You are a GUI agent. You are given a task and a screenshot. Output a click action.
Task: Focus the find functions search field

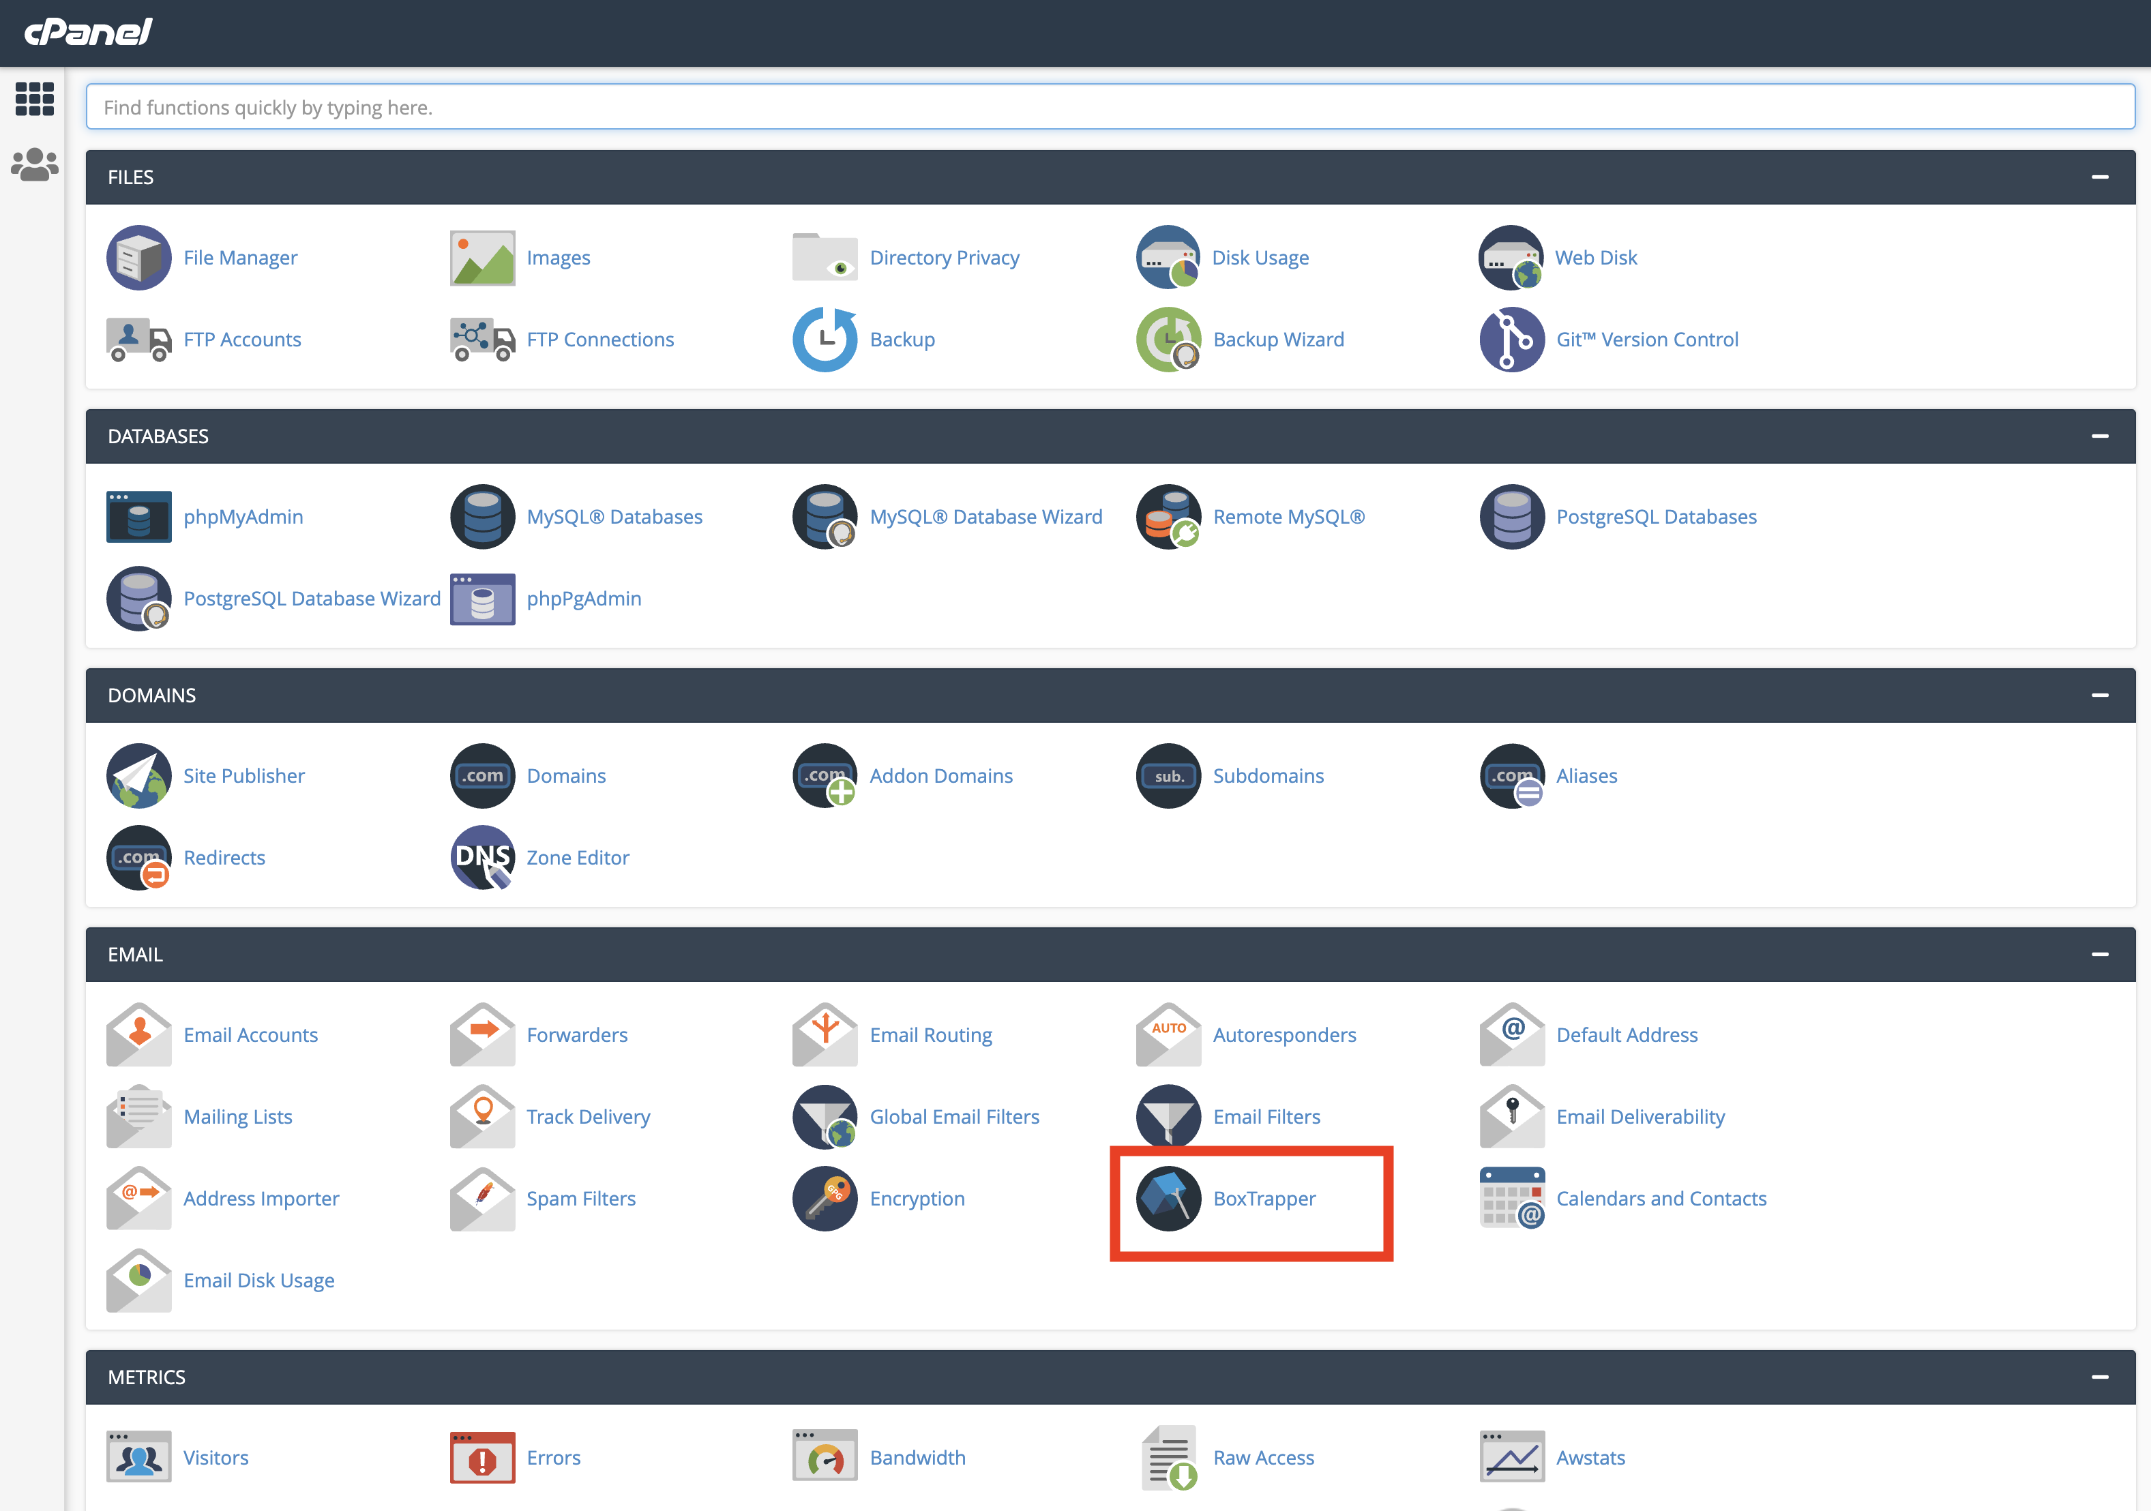pos(1110,107)
